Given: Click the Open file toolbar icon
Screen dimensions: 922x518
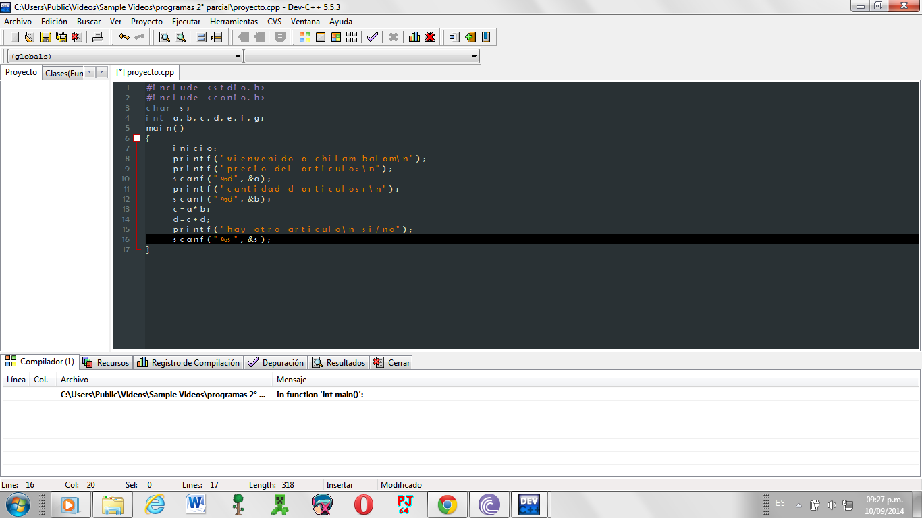Looking at the screenshot, I should 30,37.
